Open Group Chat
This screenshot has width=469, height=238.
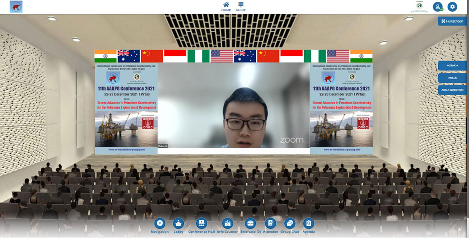(x=289, y=226)
